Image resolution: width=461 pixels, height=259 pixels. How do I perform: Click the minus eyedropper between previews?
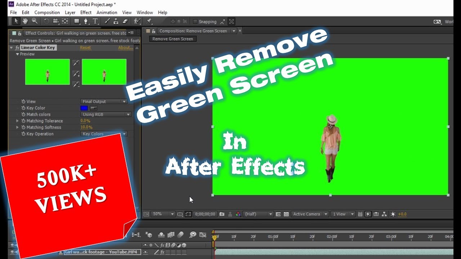(x=76, y=84)
